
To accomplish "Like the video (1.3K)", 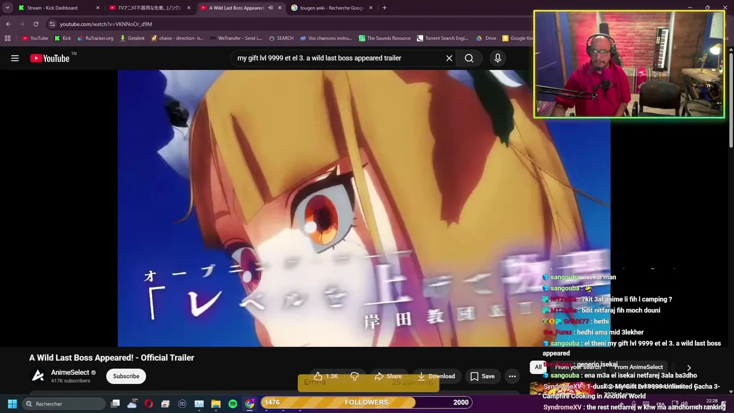I will pyautogui.click(x=326, y=376).
